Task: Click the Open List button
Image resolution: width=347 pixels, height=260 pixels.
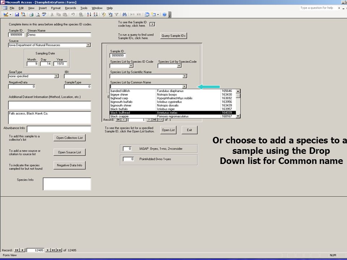Action: coord(168,130)
